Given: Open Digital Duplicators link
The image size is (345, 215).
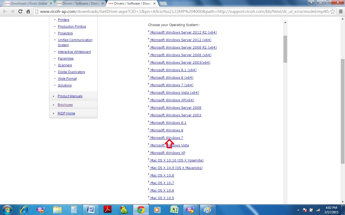Looking at the screenshot, I should (x=71, y=72).
